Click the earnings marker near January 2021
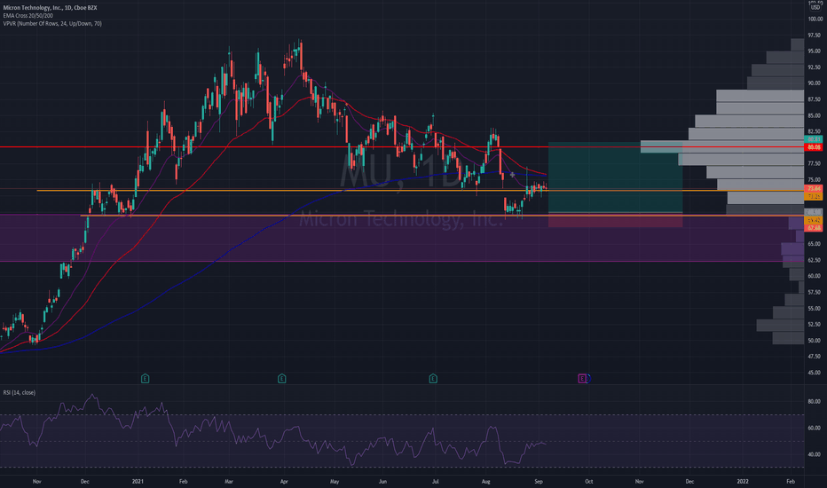Viewport: 827px width, 488px height. (145, 378)
